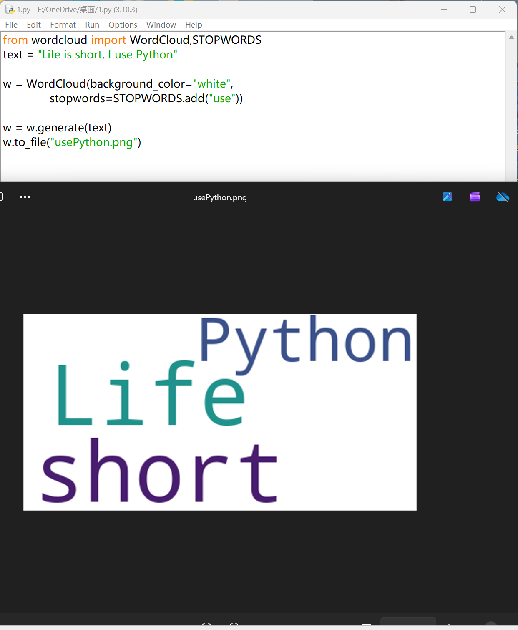Open the Edit menu in IDLE

pos(34,25)
